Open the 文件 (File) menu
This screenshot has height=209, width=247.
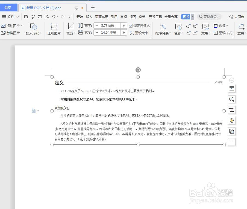10,17
